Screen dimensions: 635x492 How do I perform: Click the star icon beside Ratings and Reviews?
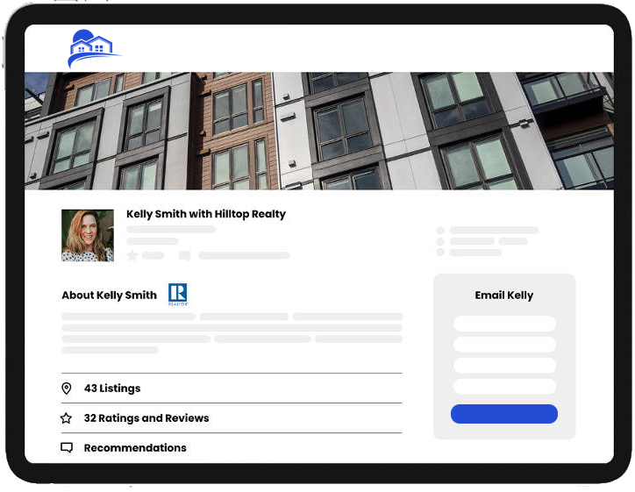click(67, 418)
